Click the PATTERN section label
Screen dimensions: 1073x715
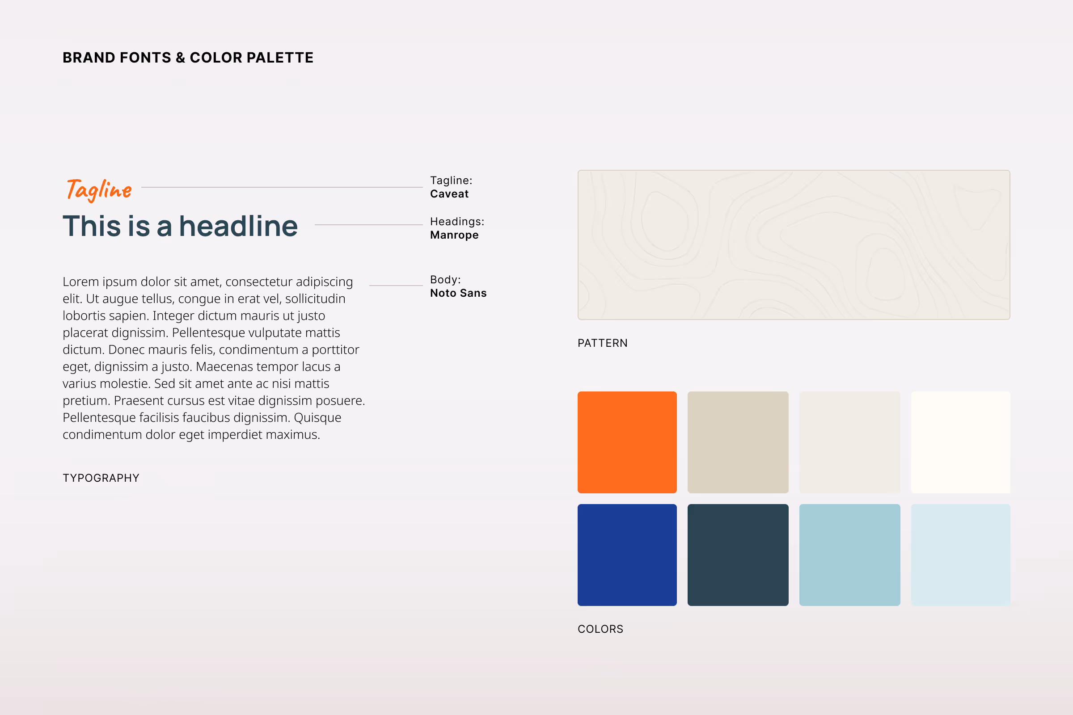click(603, 343)
